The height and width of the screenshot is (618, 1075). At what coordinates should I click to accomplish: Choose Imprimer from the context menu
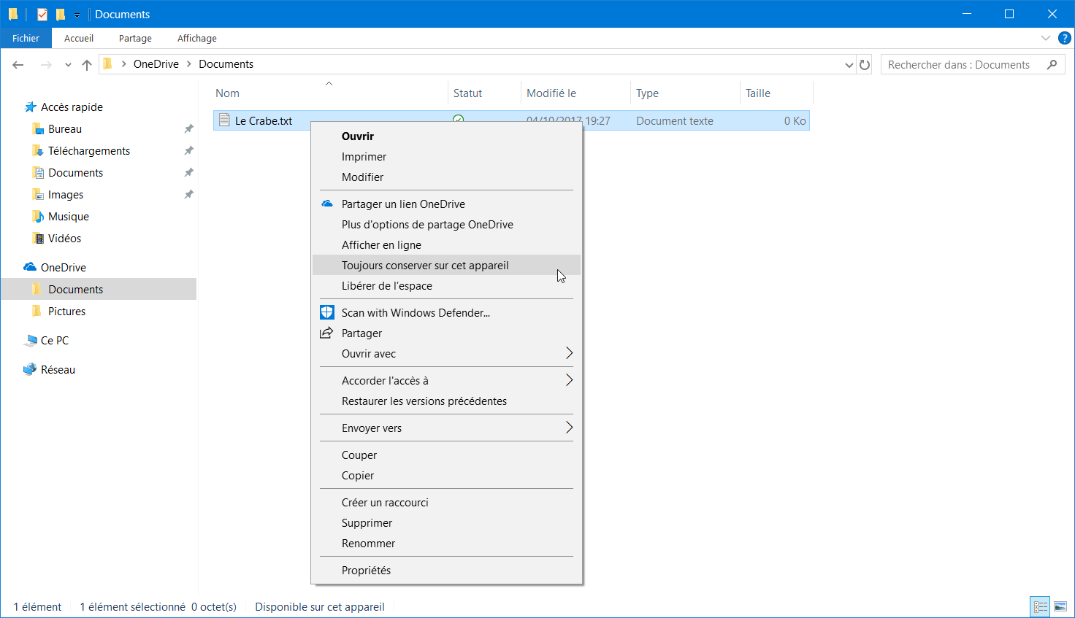[x=446, y=157]
